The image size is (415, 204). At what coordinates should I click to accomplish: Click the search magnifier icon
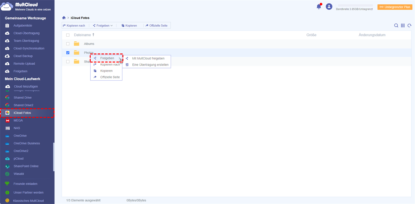click(x=396, y=25)
